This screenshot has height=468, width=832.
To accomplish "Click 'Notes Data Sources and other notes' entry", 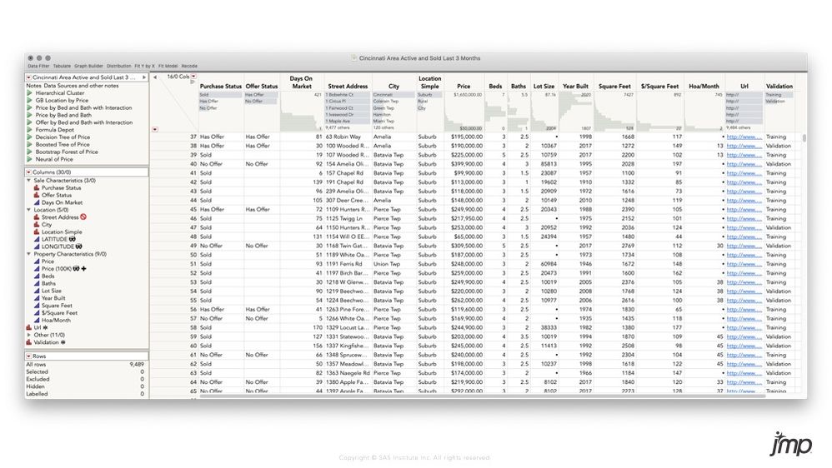I will point(73,85).
